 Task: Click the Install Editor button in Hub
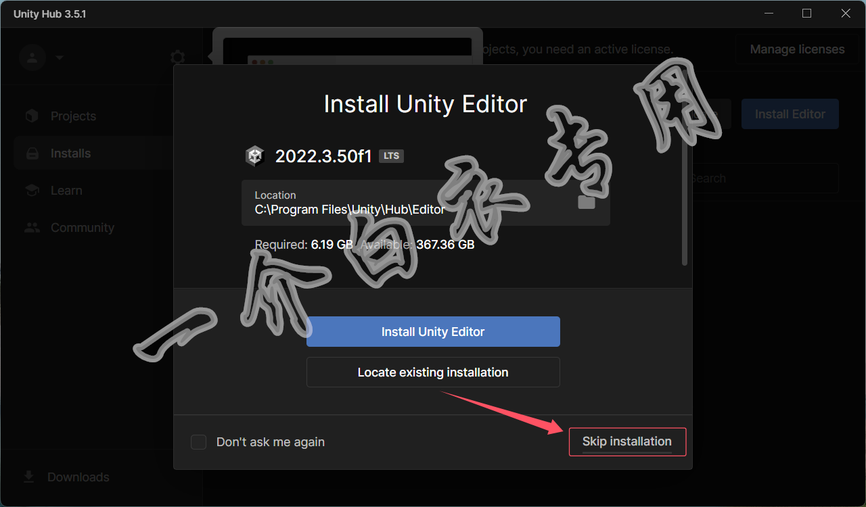tap(790, 114)
